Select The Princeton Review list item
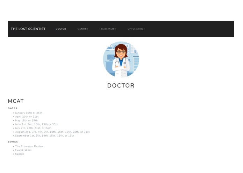The image size is (243, 173). [29, 146]
